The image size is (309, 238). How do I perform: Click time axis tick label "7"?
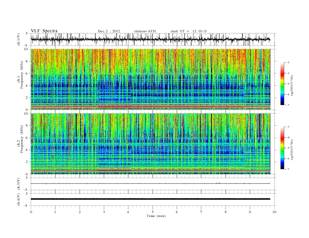tap(201, 212)
